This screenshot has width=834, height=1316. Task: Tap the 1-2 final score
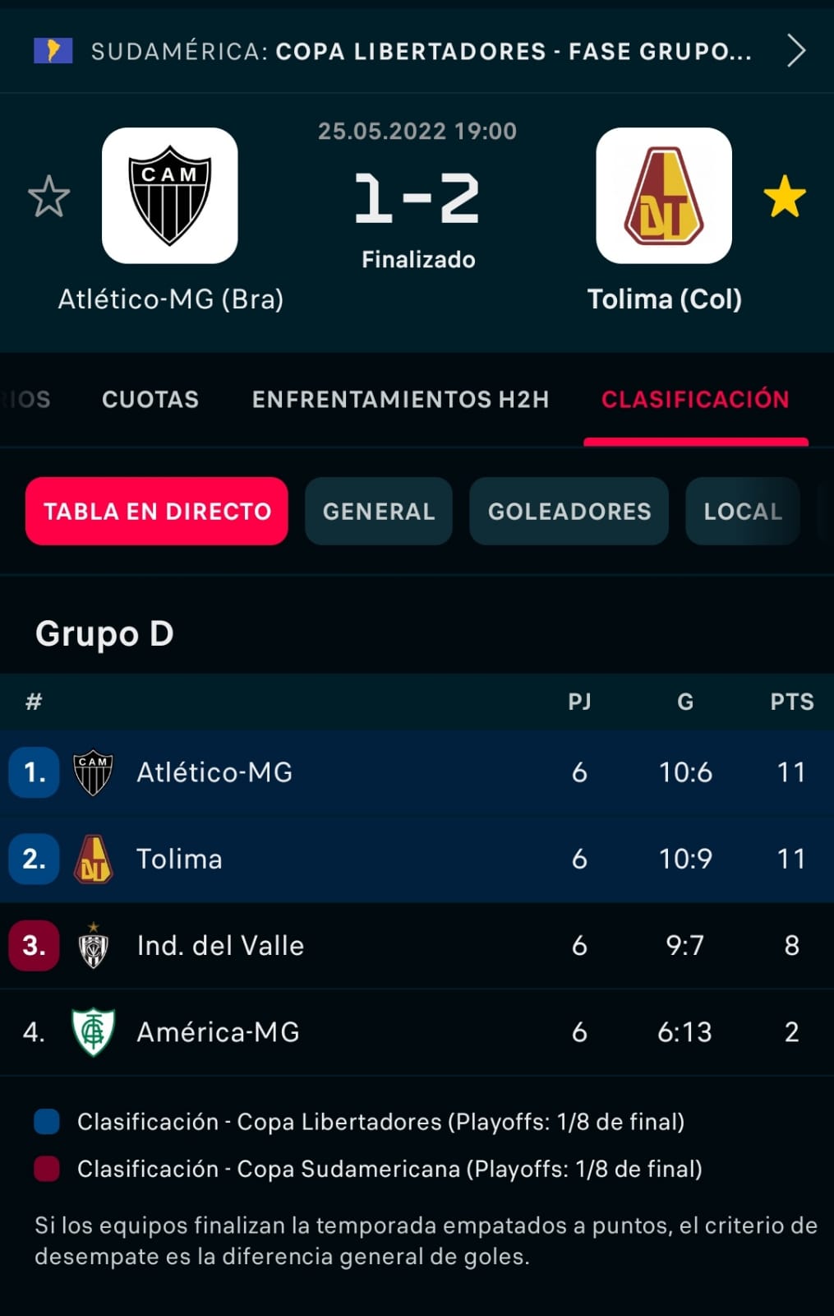tap(417, 199)
